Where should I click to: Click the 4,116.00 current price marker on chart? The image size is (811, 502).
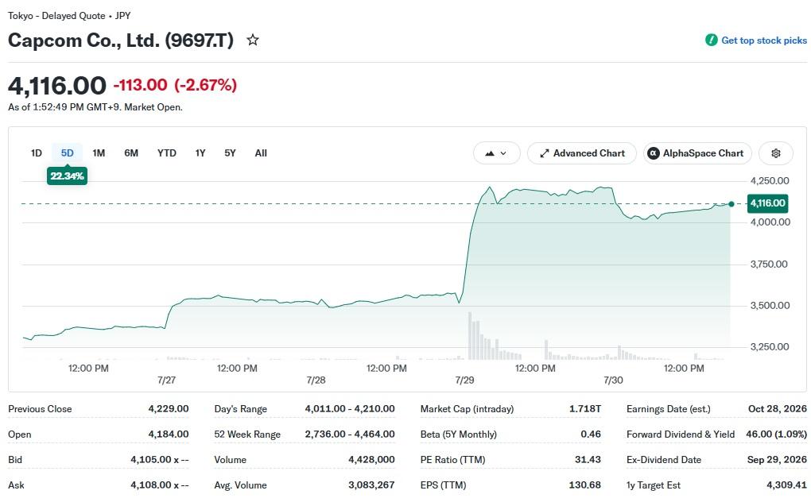click(x=767, y=203)
